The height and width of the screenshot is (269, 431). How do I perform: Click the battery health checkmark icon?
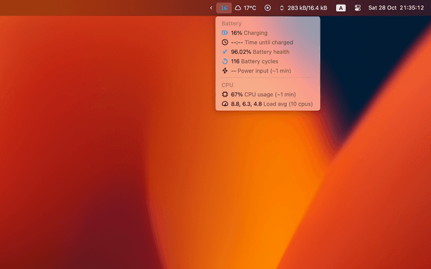pyautogui.click(x=225, y=51)
